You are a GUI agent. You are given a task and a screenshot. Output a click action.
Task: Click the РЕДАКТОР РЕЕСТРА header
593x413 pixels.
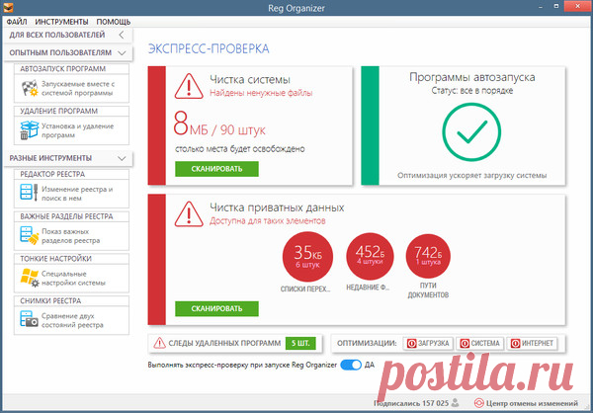point(52,174)
